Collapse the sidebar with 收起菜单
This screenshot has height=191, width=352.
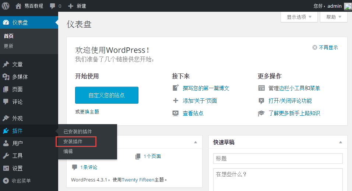pos(21,181)
